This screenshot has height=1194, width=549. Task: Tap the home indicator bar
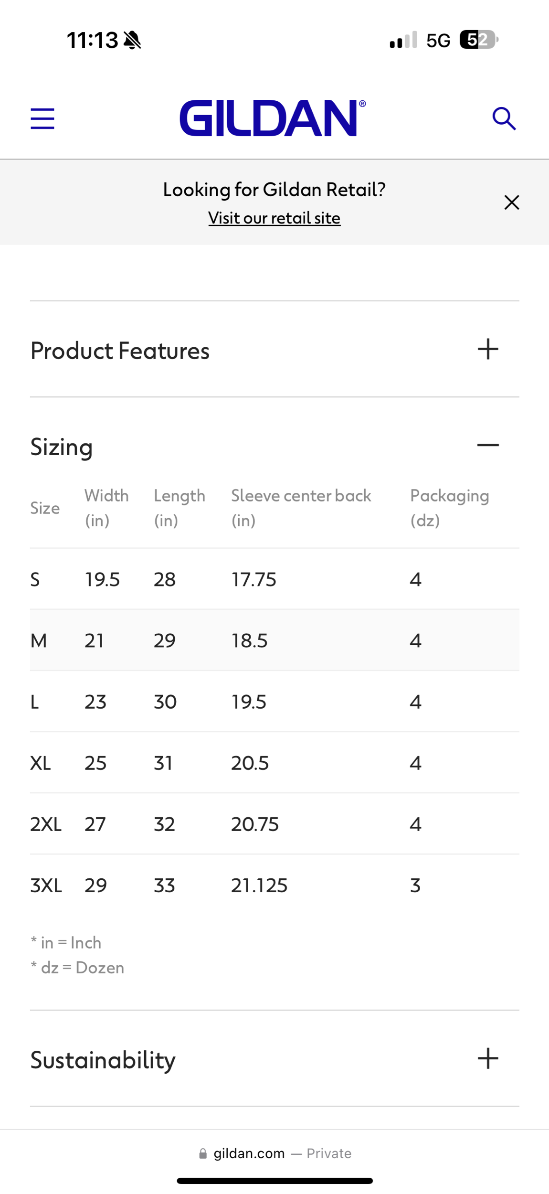tap(274, 1181)
